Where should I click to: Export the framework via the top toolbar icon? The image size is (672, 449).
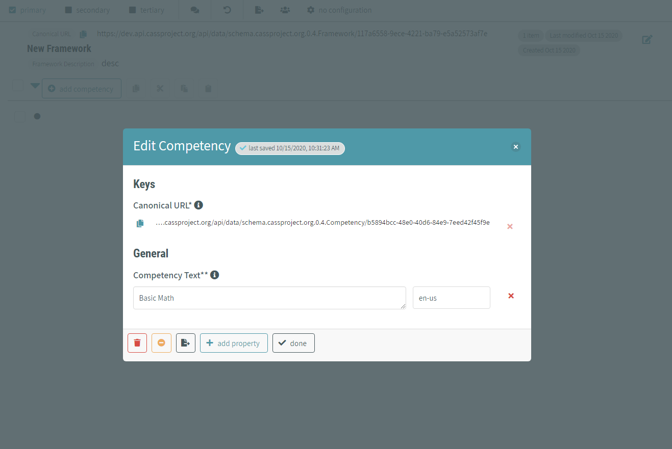(259, 10)
